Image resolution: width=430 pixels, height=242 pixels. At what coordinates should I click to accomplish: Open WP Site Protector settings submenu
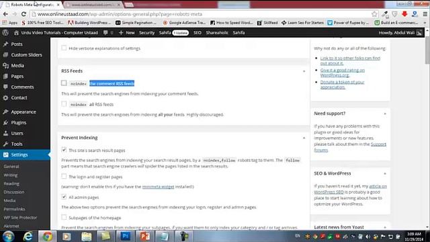20,217
